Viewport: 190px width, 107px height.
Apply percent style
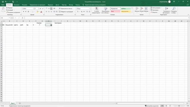tap(82, 12)
